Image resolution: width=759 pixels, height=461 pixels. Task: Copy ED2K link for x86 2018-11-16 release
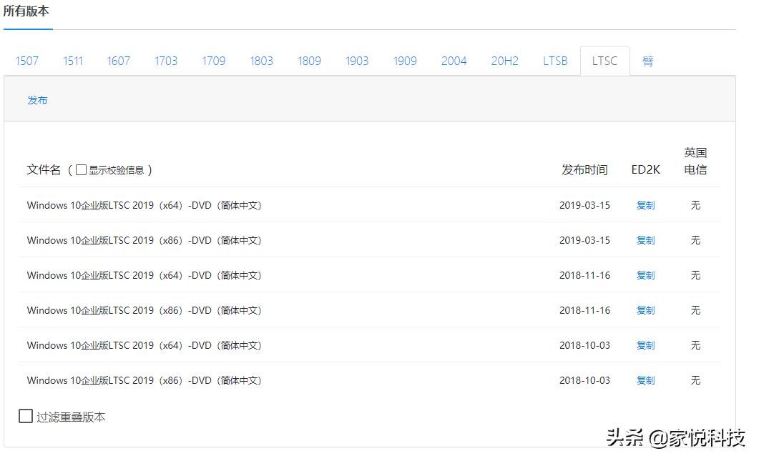tap(645, 310)
